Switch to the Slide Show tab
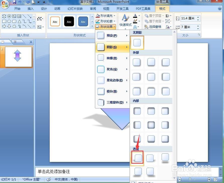The width and height of the screenshot is (224, 183). pyautogui.click(x=75, y=9)
